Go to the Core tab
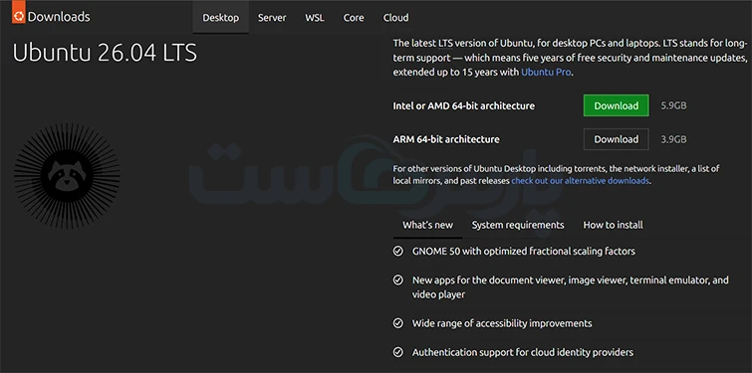The width and height of the screenshot is (752, 373). click(354, 18)
